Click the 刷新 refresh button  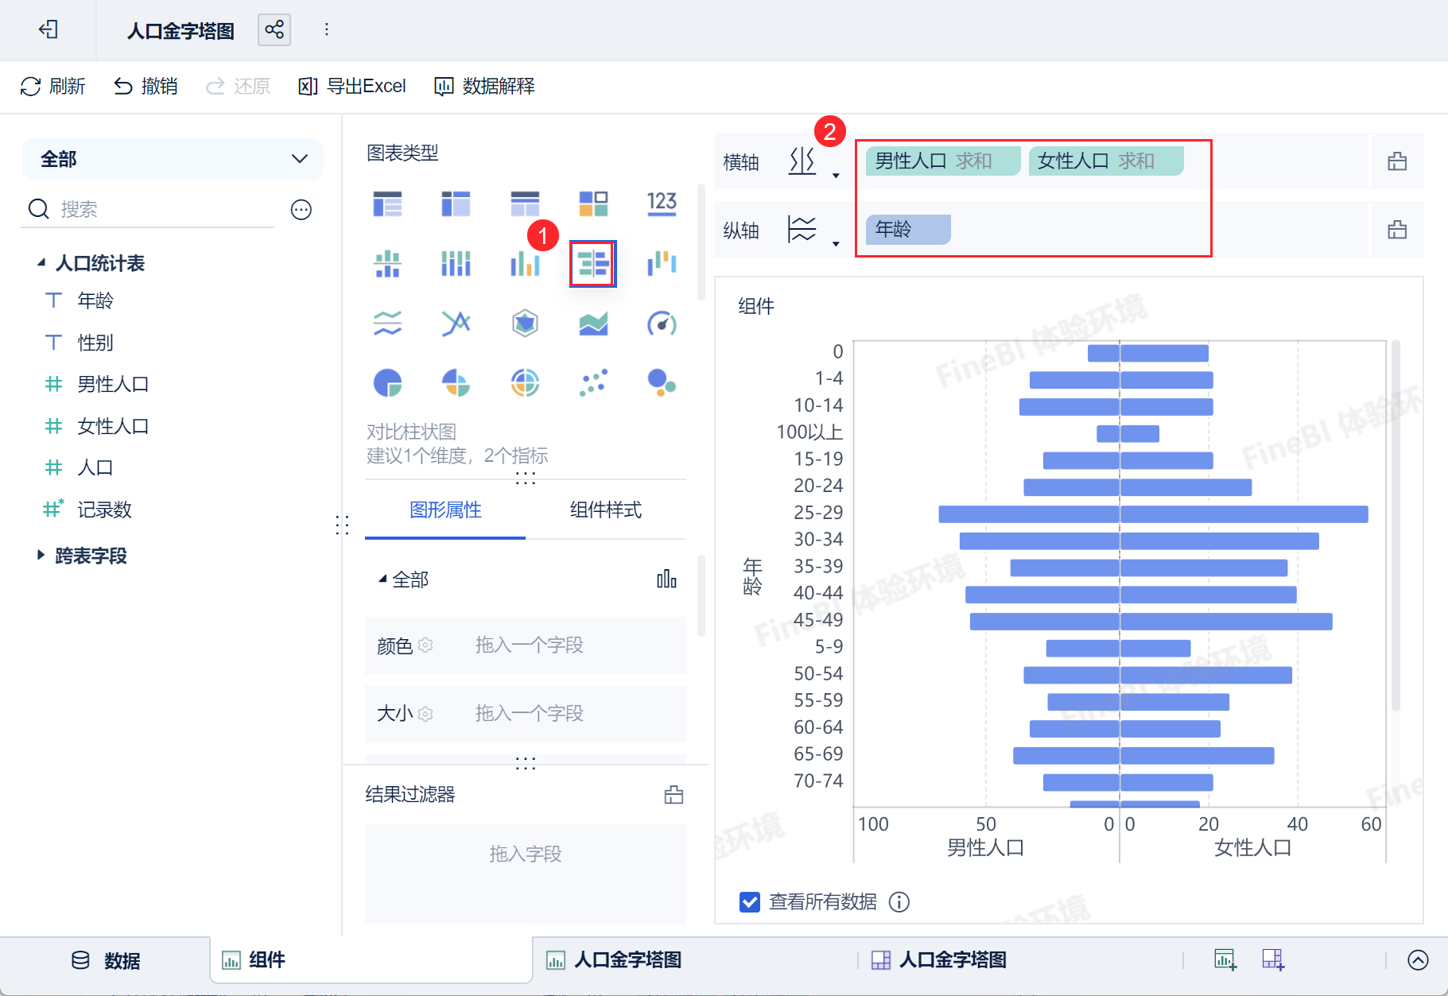click(x=53, y=86)
